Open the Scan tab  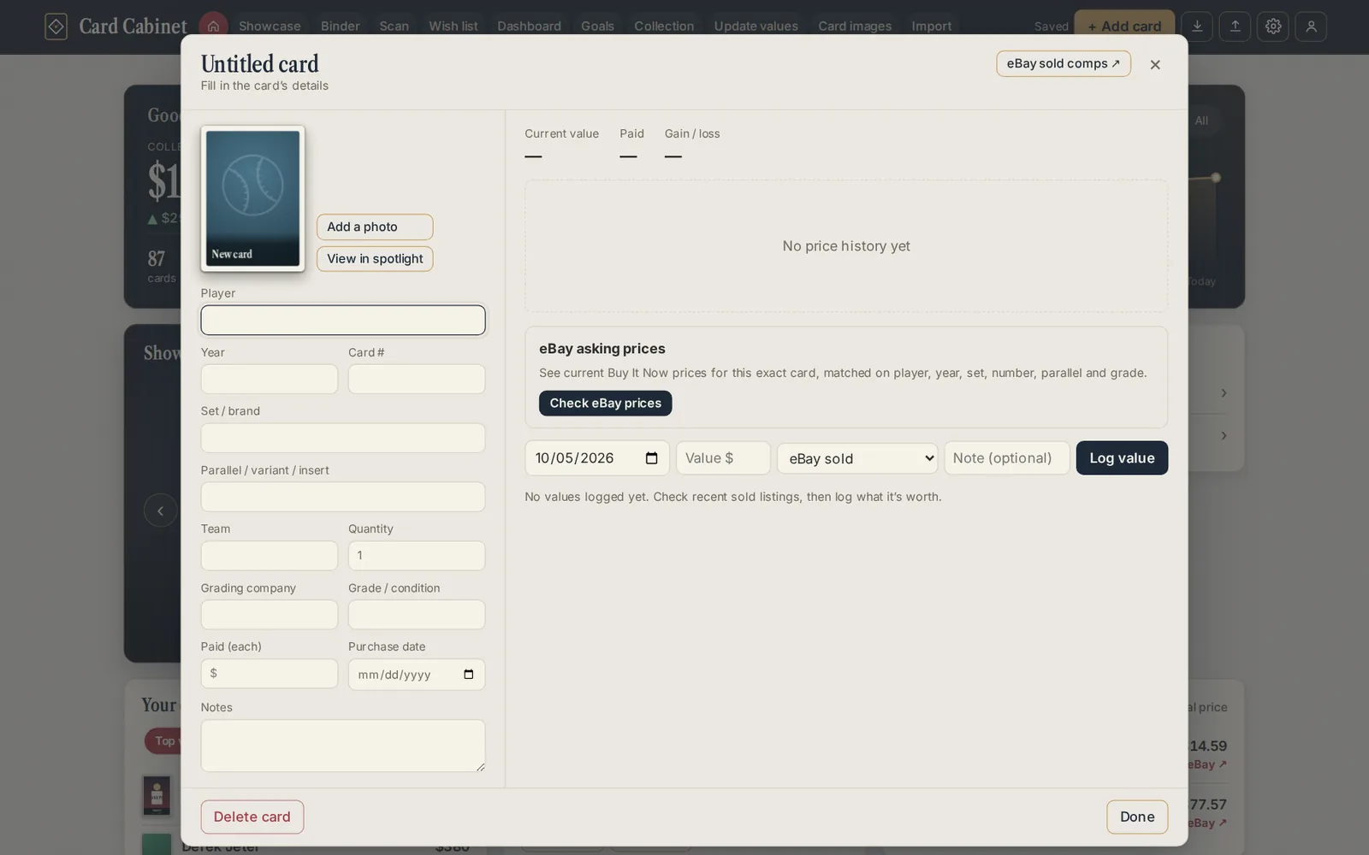[x=394, y=27]
